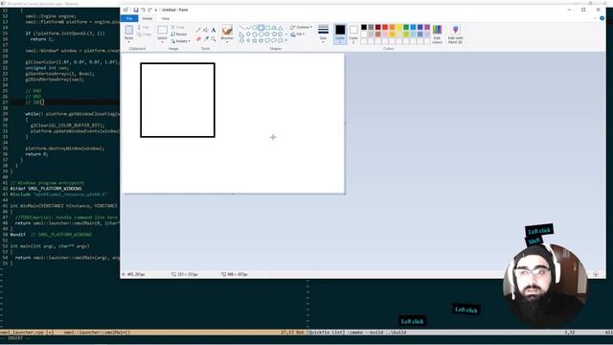613x345 pixels.
Task: Click the Resize button
Action: 179,34
